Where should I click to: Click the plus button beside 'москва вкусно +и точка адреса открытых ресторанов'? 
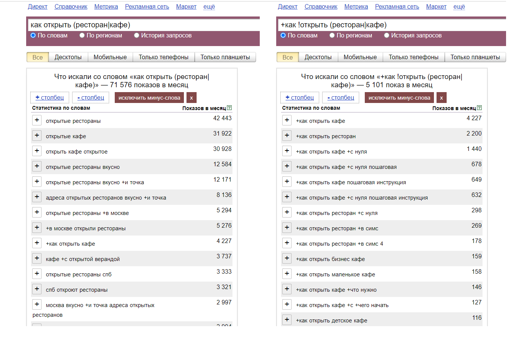37,304
